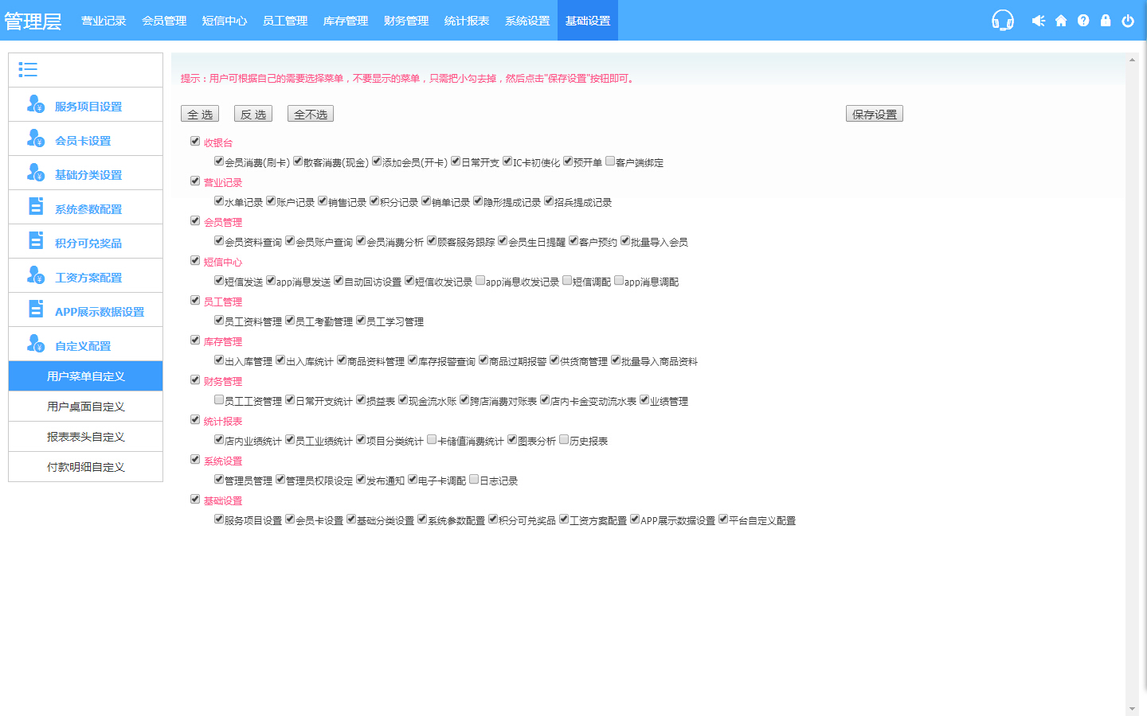Click the speaker announcement icon
This screenshot has height=716, width=1147.
[1038, 21]
